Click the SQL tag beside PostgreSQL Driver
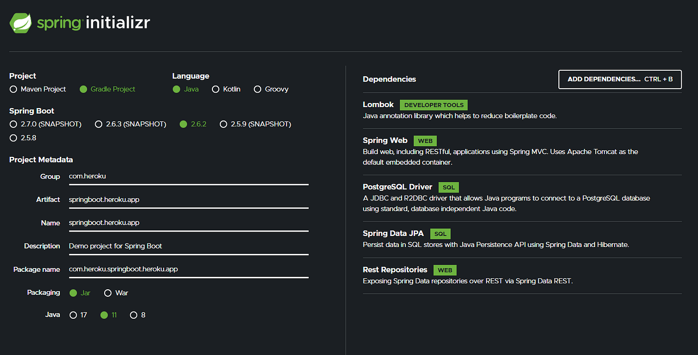This screenshot has width=698, height=355. [449, 187]
